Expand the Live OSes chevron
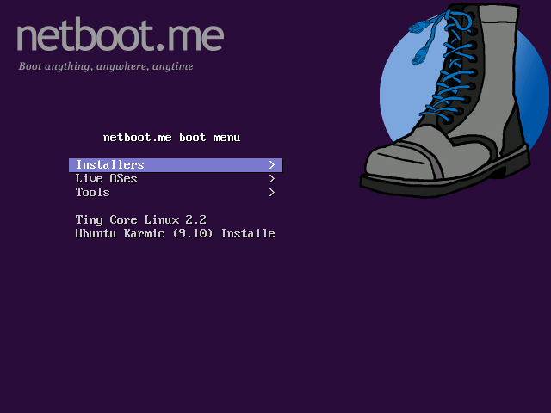 tap(271, 179)
